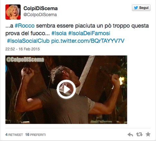Retweet this tweet using the retweet icon

[x=139, y=135]
